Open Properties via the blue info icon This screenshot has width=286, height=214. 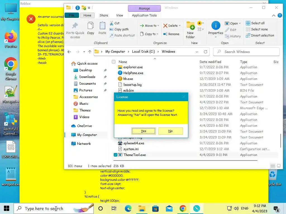pos(216,25)
